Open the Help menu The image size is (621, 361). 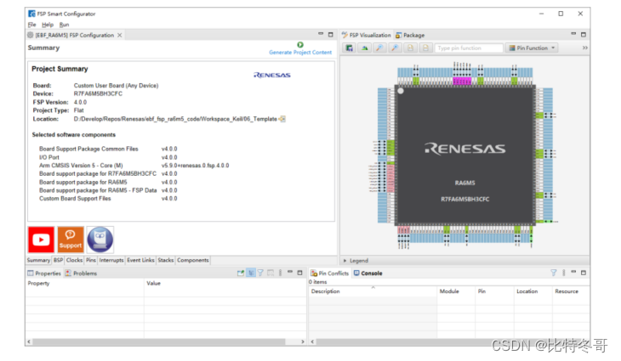48,25
